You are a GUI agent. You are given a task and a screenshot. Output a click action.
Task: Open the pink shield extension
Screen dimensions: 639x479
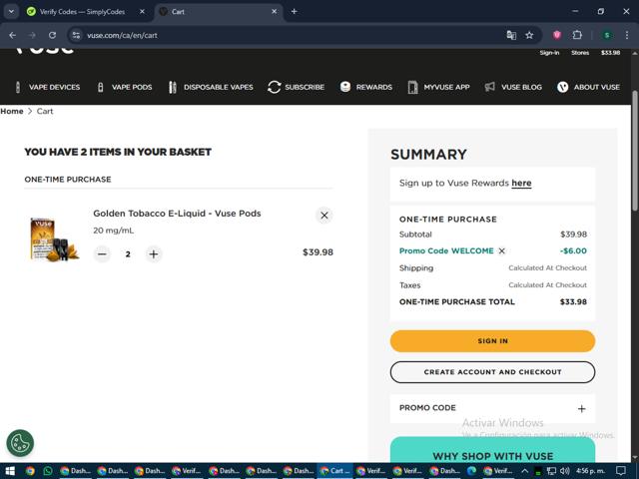557,36
